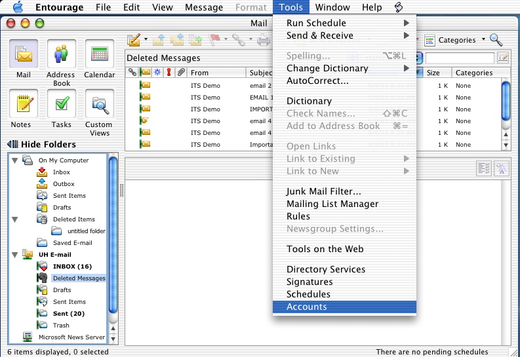520x357 pixels.
Task: Open the New message dropdown arrow
Action: (x=146, y=39)
